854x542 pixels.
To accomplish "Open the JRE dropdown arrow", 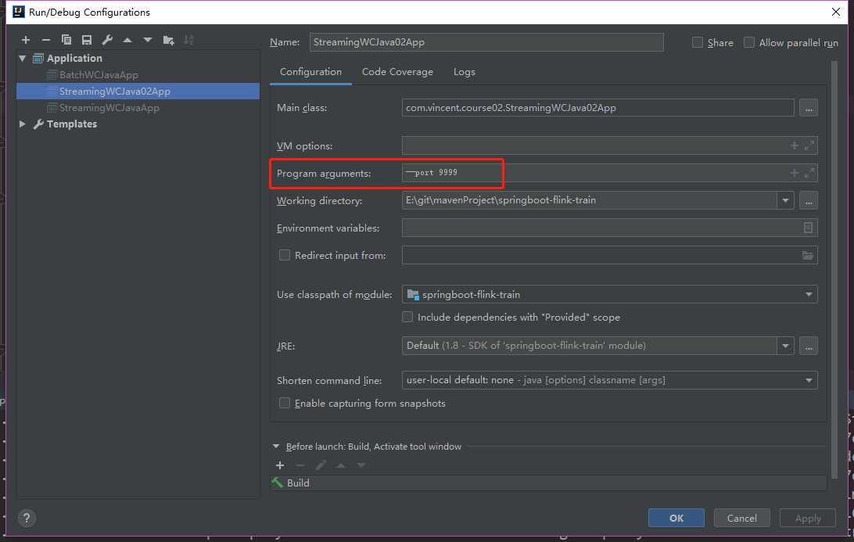I will coord(785,346).
